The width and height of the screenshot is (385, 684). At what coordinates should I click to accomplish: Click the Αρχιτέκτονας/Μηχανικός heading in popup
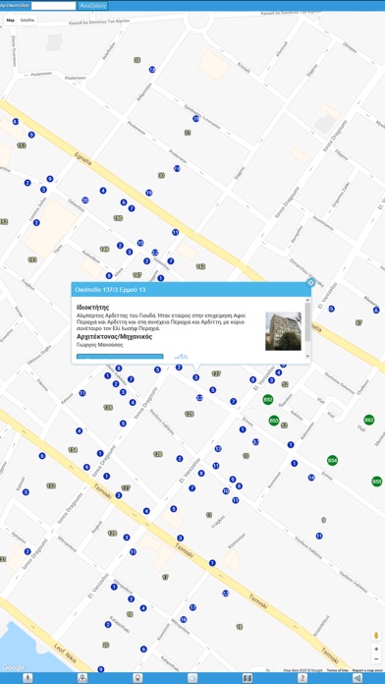(114, 337)
